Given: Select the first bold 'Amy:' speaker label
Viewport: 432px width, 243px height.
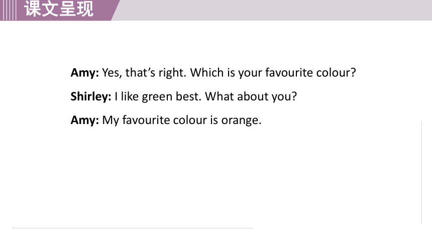Looking at the screenshot, I should click(84, 73).
